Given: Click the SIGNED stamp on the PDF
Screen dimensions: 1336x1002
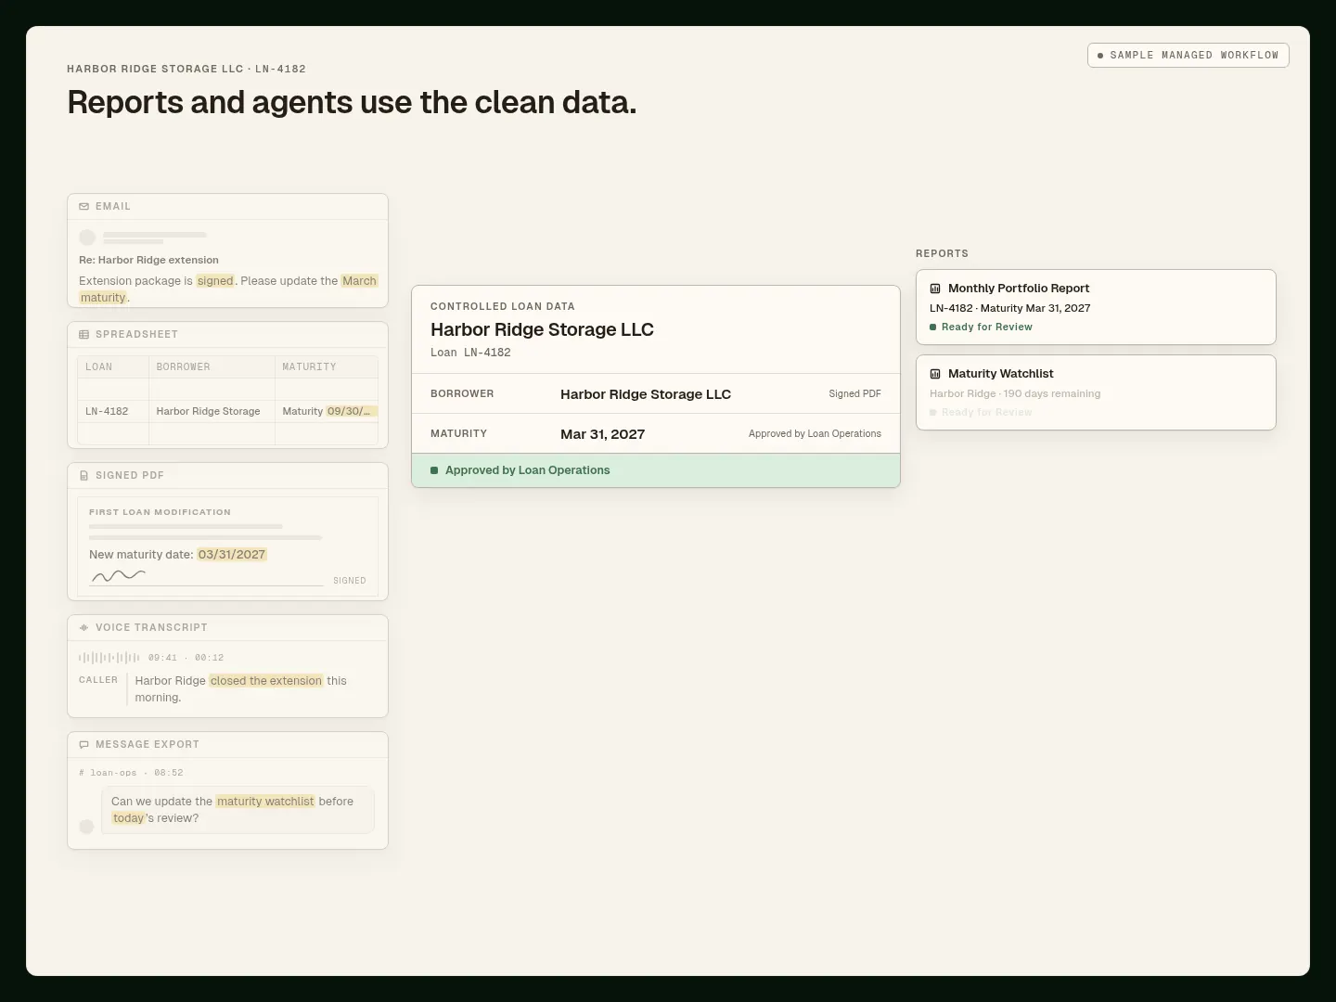Looking at the screenshot, I should pyautogui.click(x=350, y=581).
